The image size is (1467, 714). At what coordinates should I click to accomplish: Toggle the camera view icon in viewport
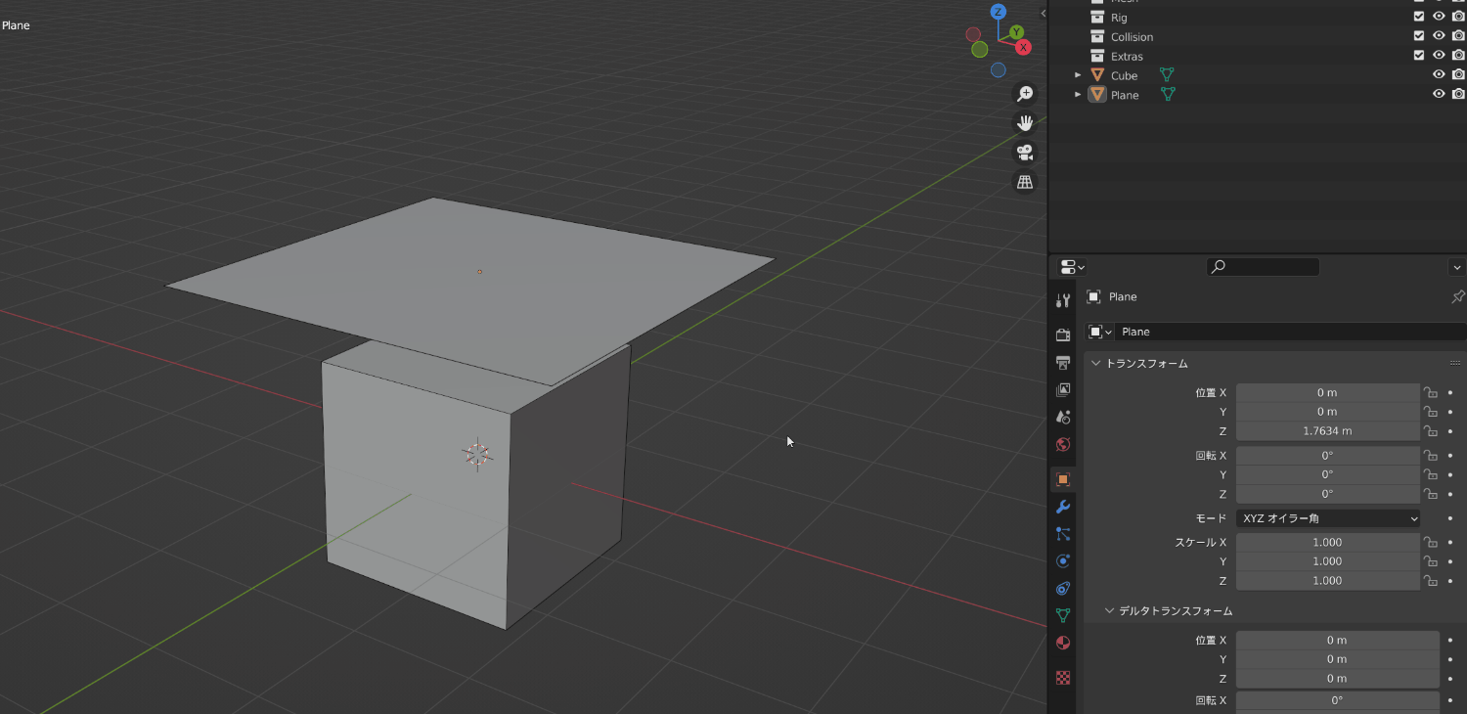point(1025,153)
